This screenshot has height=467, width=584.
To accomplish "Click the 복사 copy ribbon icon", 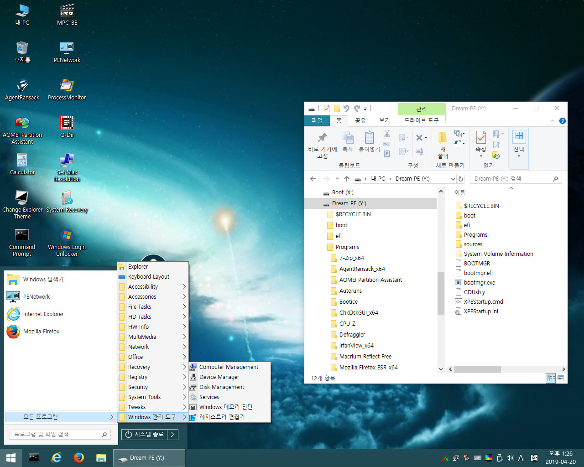I will (348, 141).
